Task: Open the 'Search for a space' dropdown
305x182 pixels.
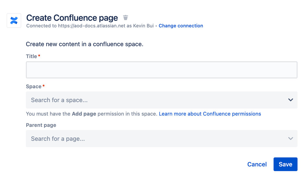Action: [x=153, y=100]
